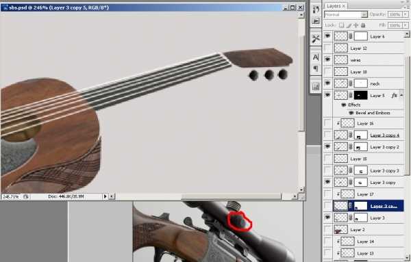Click document horizontal scrollbar thumb
The width and height of the screenshot is (411, 262).
[231, 196]
